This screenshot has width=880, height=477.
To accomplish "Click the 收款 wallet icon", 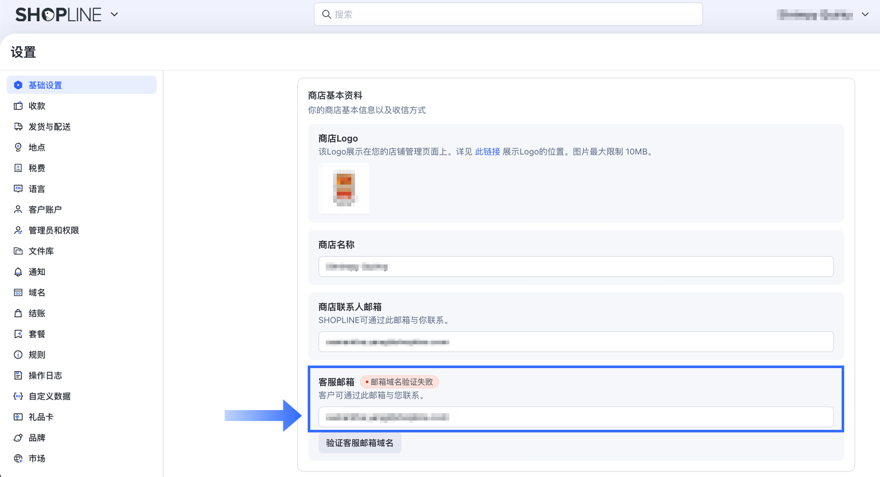I will [x=18, y=106].
